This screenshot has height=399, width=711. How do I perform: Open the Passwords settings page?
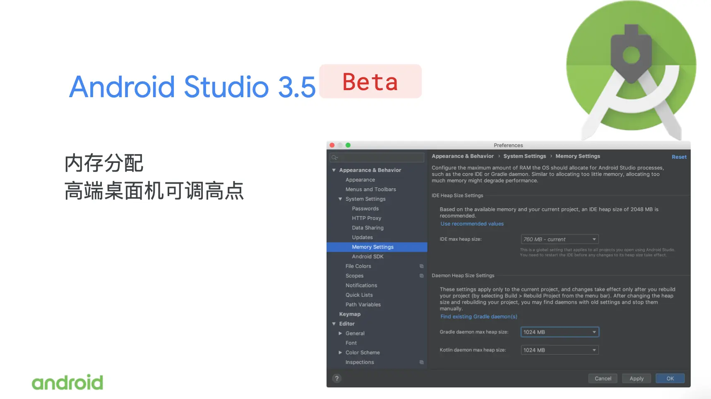coord(365,209)
